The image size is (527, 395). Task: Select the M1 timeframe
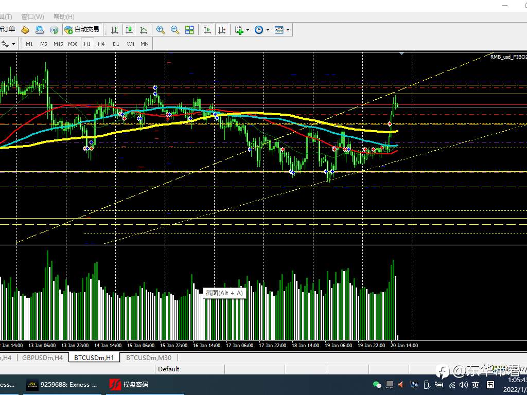tap(29, 44)
